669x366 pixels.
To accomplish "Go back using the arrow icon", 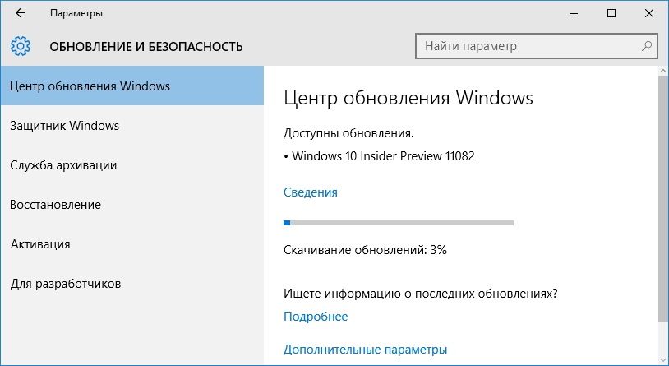I will coord(20,13).
